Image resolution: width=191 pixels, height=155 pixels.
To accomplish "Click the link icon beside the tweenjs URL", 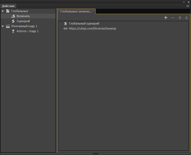I will click(x=66, y=28).
